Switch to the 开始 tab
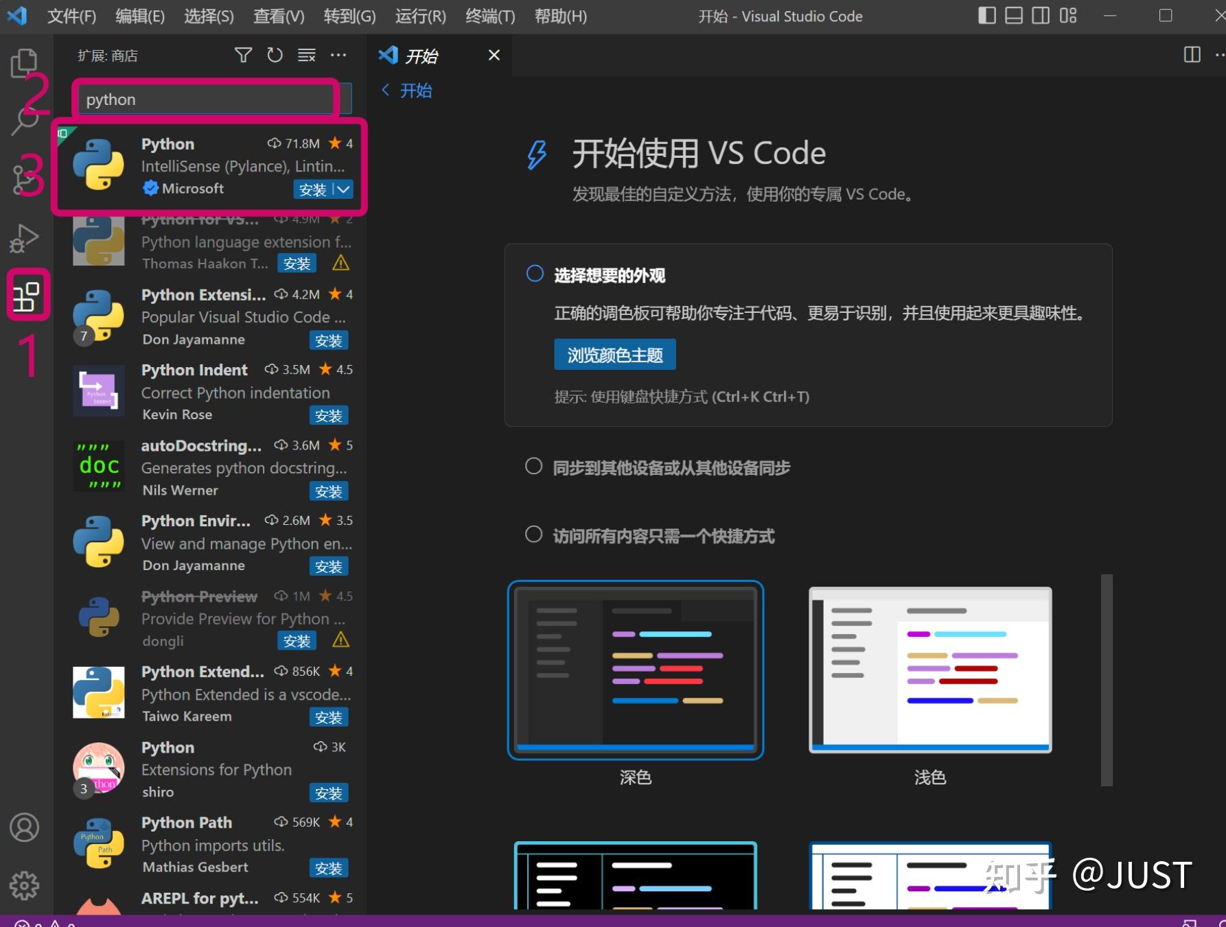This screenshot has height=927, width=1226. (x=421, y=55)
